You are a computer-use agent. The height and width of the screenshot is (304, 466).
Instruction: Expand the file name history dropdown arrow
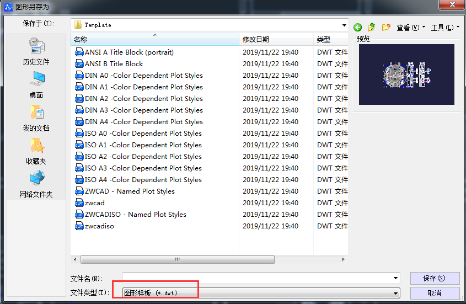click(x=395, y=278)
